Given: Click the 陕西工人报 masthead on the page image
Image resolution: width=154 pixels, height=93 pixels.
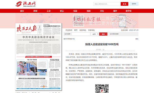Looking at the screenshot, I should coord(27,28).
